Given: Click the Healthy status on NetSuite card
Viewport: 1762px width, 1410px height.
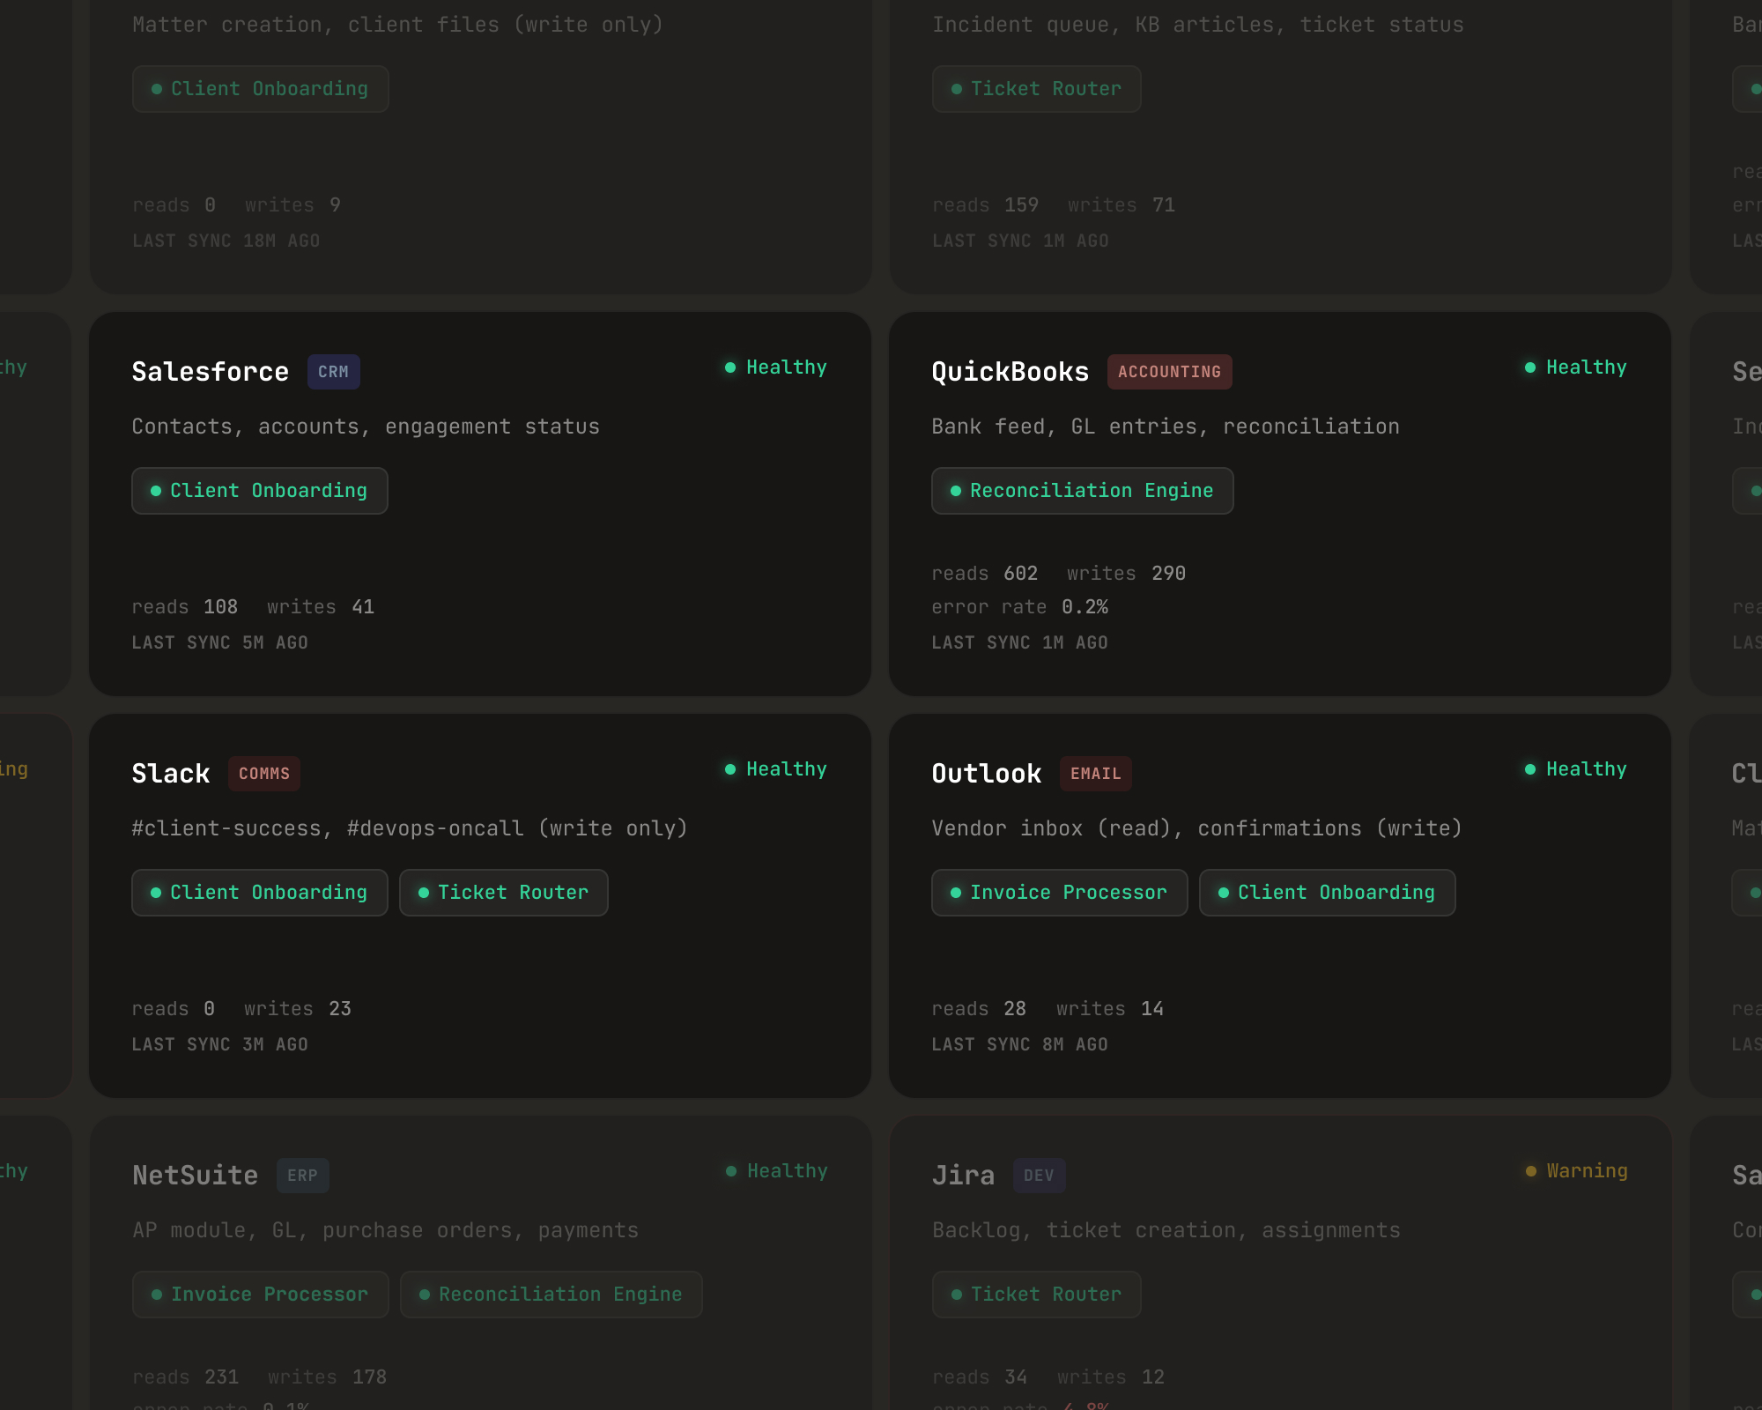Looking at the screenshot, I should click(777, 1171).
